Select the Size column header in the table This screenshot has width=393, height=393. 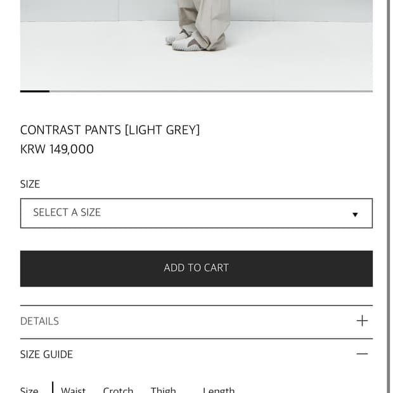(x=29, y=390)
